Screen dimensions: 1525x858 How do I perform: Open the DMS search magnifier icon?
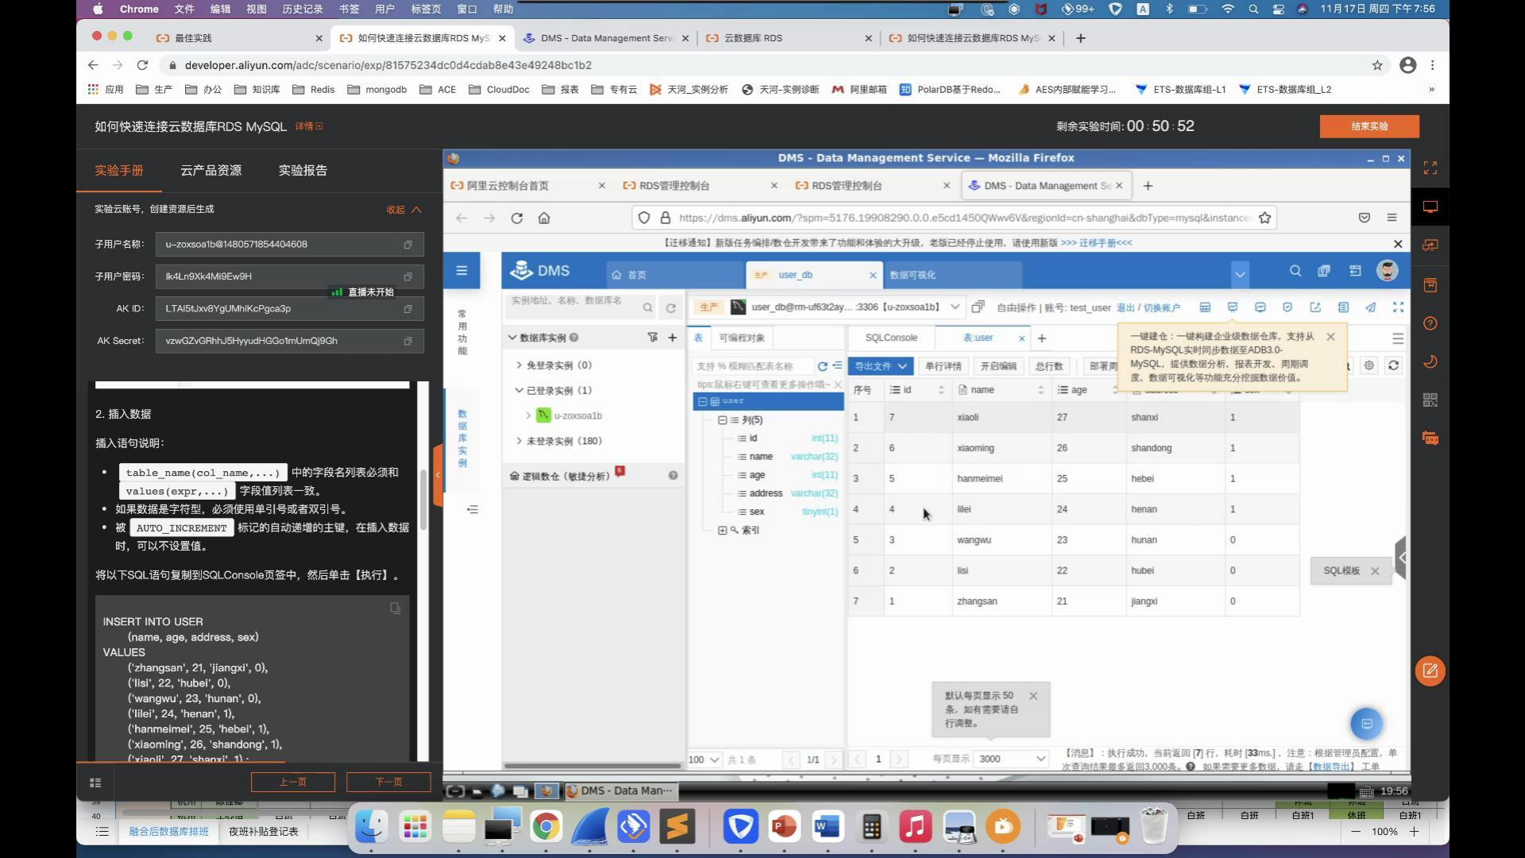coord(1295,271)
